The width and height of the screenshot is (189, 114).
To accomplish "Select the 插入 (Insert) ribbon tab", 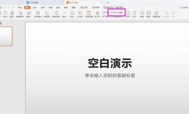I will pos(27,8).
